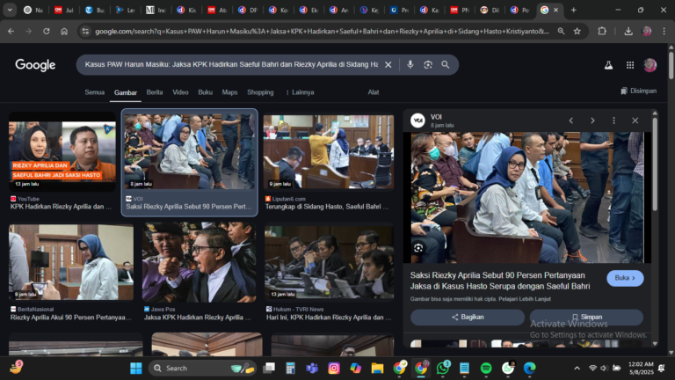Switch to Shopping tab
Image resolution: width=675 pixels, height=380 pixels.
(x=260, y=92)
